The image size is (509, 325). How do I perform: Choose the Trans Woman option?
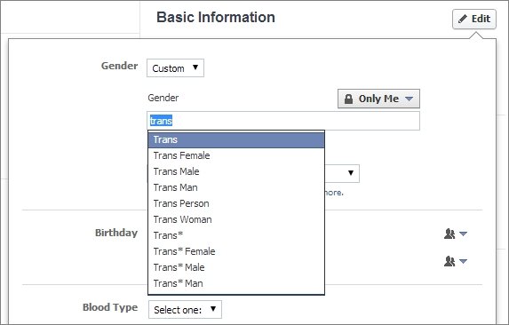[x=236, y=219]
